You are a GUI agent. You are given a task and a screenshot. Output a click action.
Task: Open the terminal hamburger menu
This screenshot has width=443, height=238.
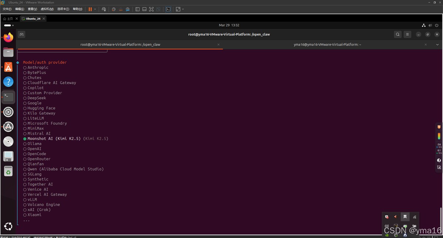[407, 34]
